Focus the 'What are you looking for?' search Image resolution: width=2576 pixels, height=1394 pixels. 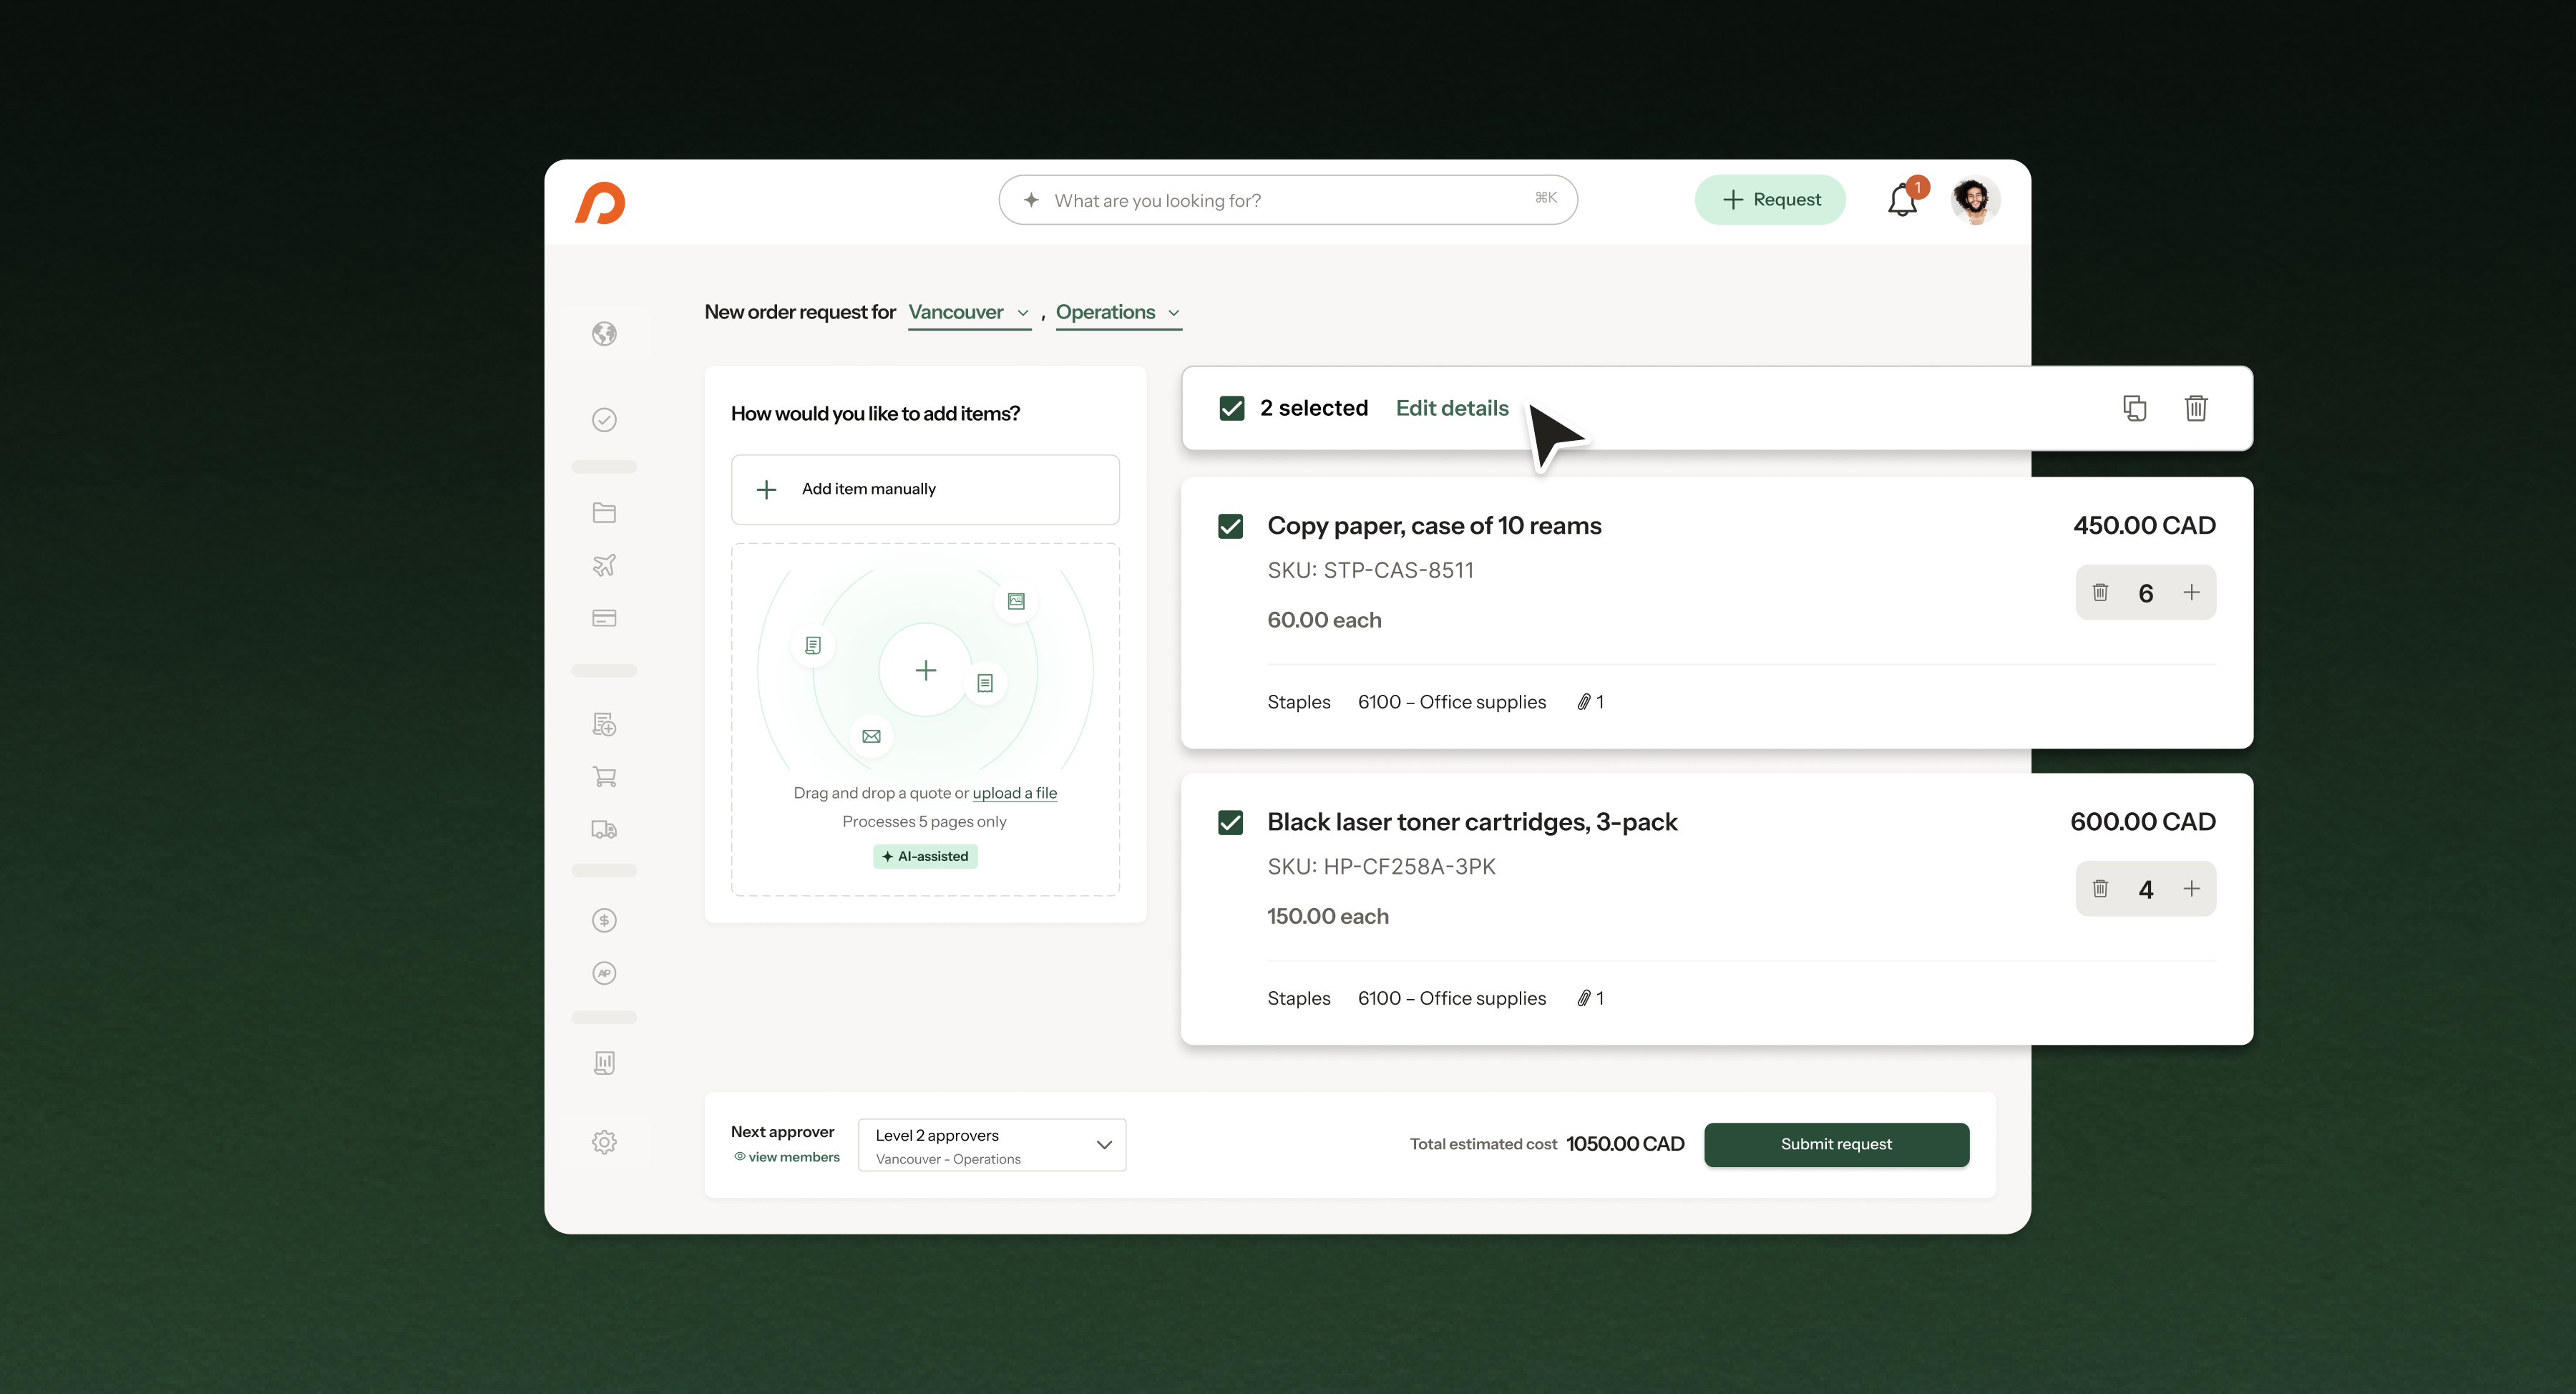[1288, 200]
